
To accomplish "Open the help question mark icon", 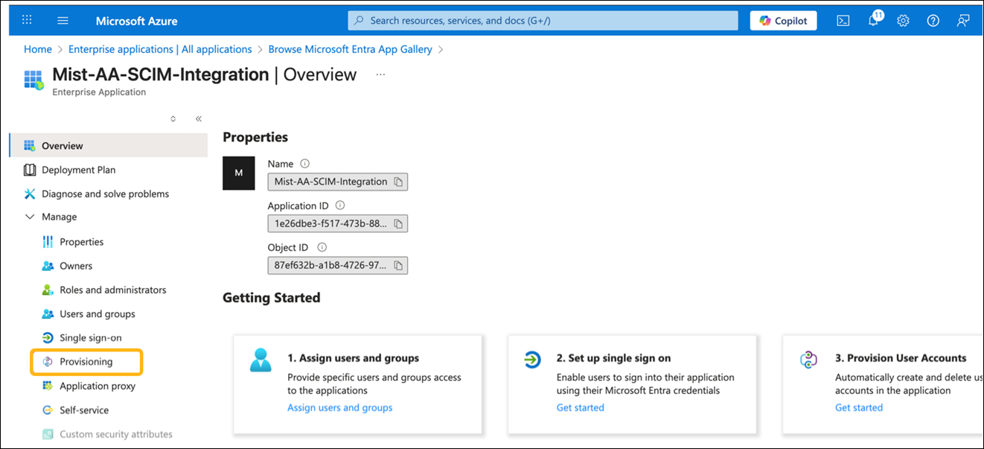I will (933, 21).
